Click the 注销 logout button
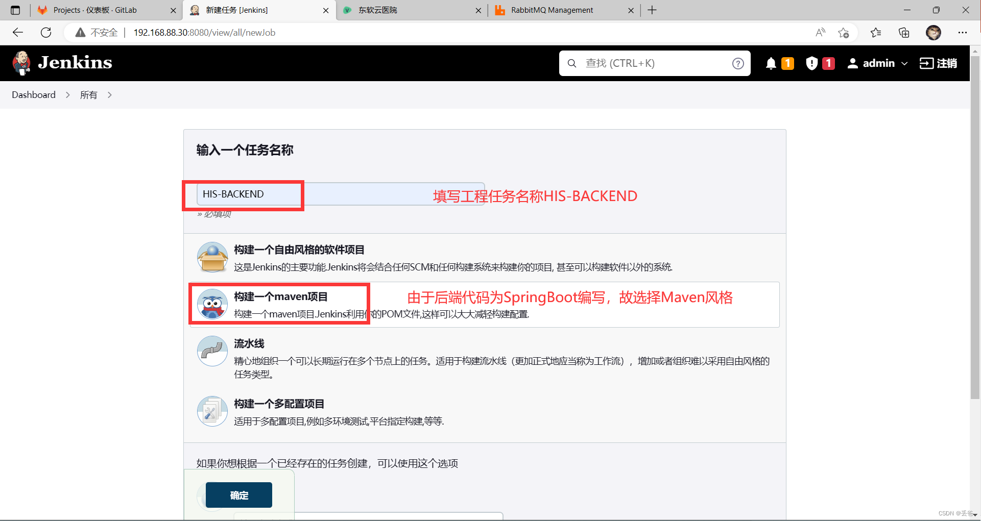 [938, 63]
